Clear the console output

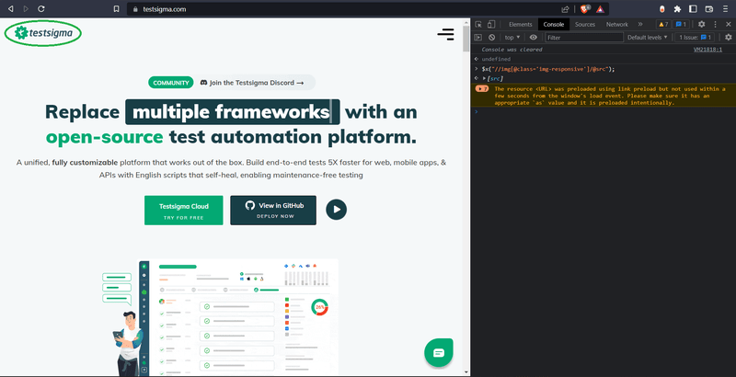point(491,37)
